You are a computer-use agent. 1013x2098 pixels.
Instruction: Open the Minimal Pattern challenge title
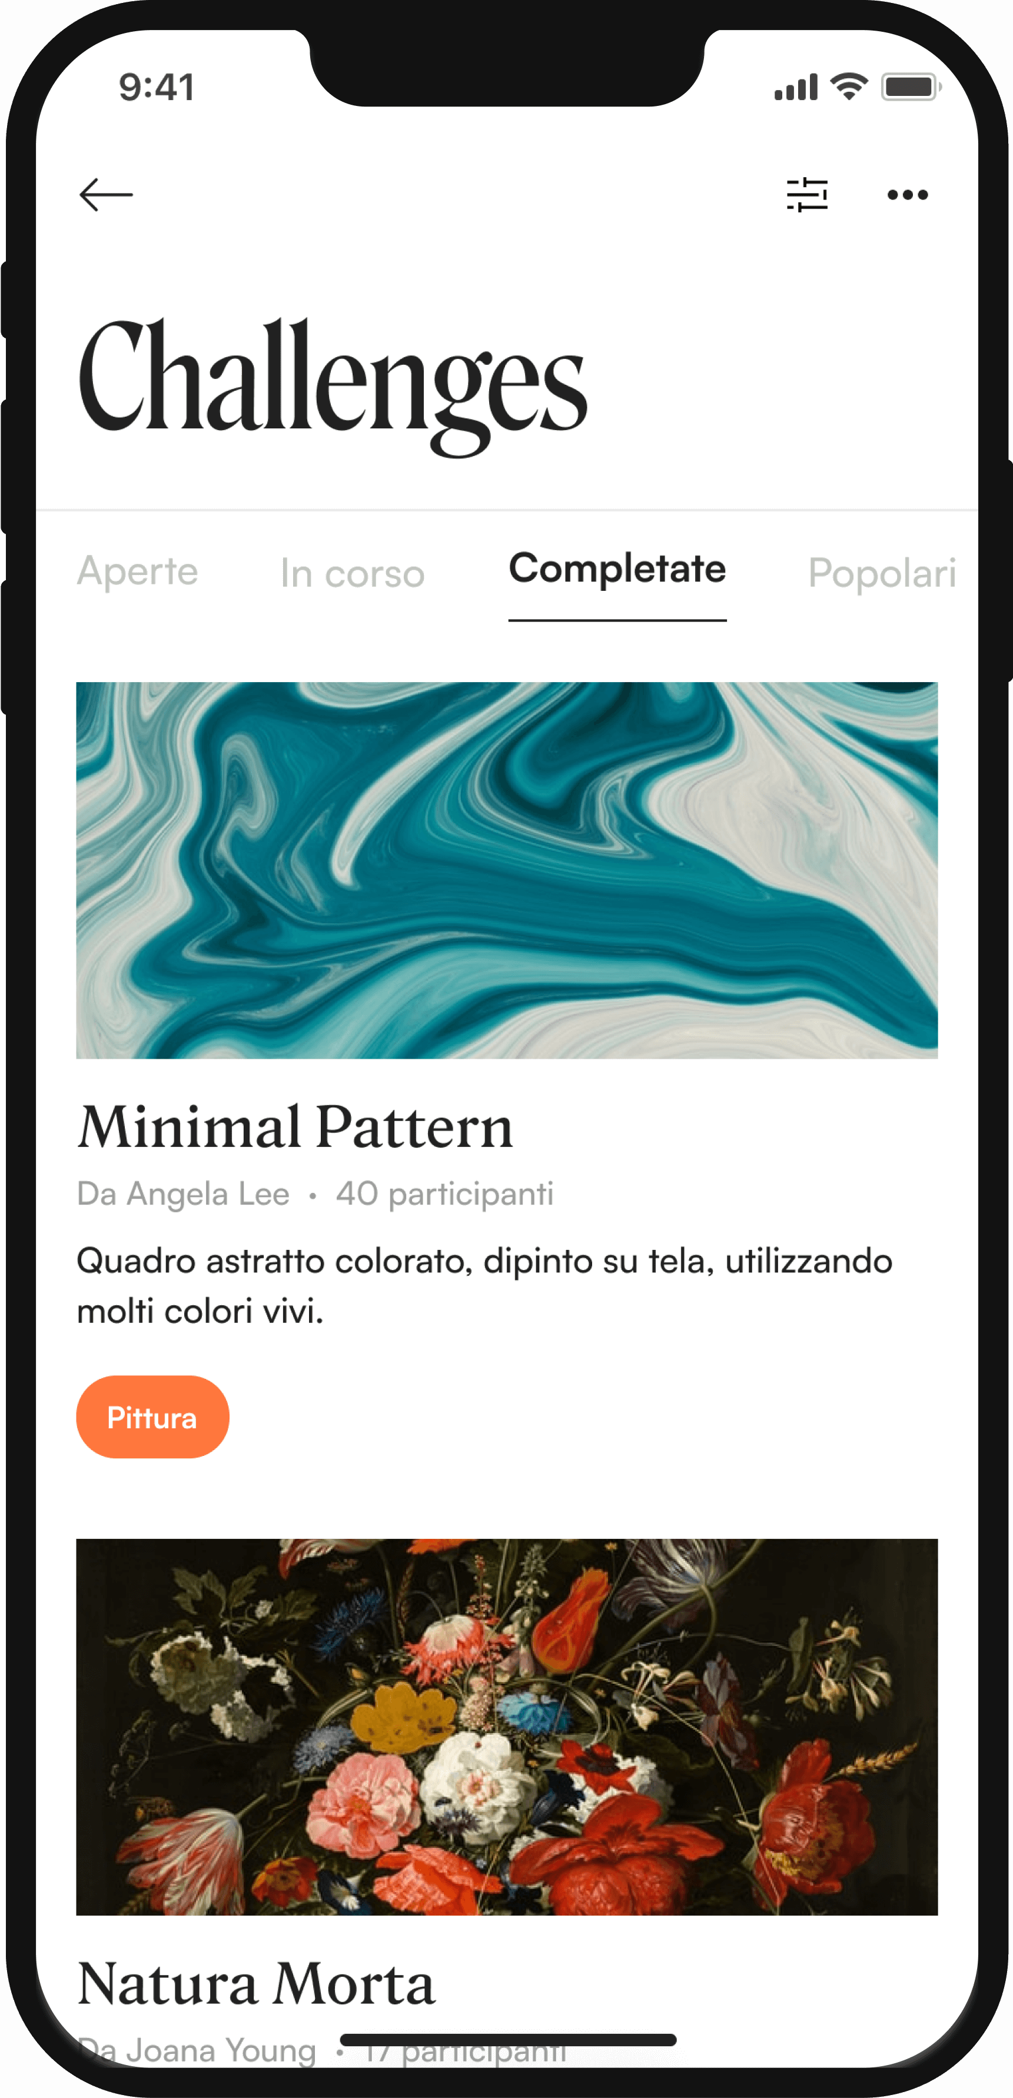coord(295,1128)
